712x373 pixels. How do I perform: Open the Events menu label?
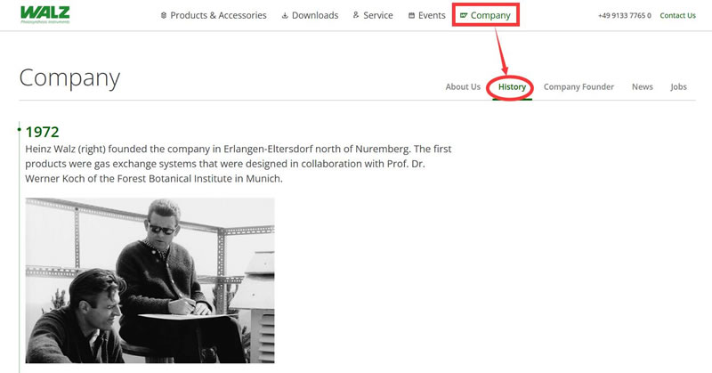(x=432, y=15)
